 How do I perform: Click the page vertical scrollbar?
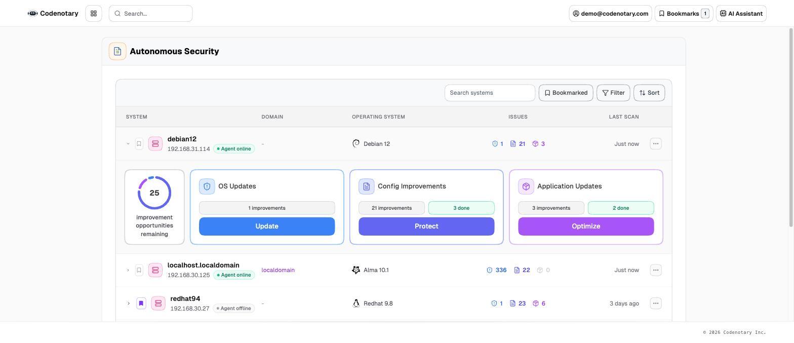(791, 128)
